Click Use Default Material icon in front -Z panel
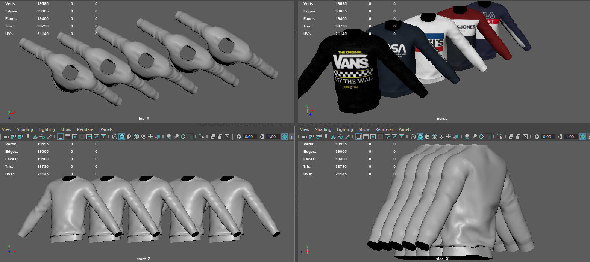The image size is (590, 262). [x=129, y=137]
